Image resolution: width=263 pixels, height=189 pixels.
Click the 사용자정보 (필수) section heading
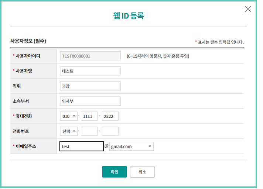tap(28, 41)
